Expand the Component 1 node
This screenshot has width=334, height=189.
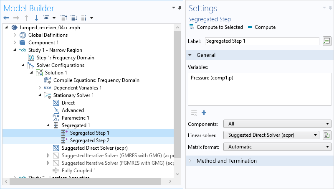pyautogui.click(x=15, y=43)
